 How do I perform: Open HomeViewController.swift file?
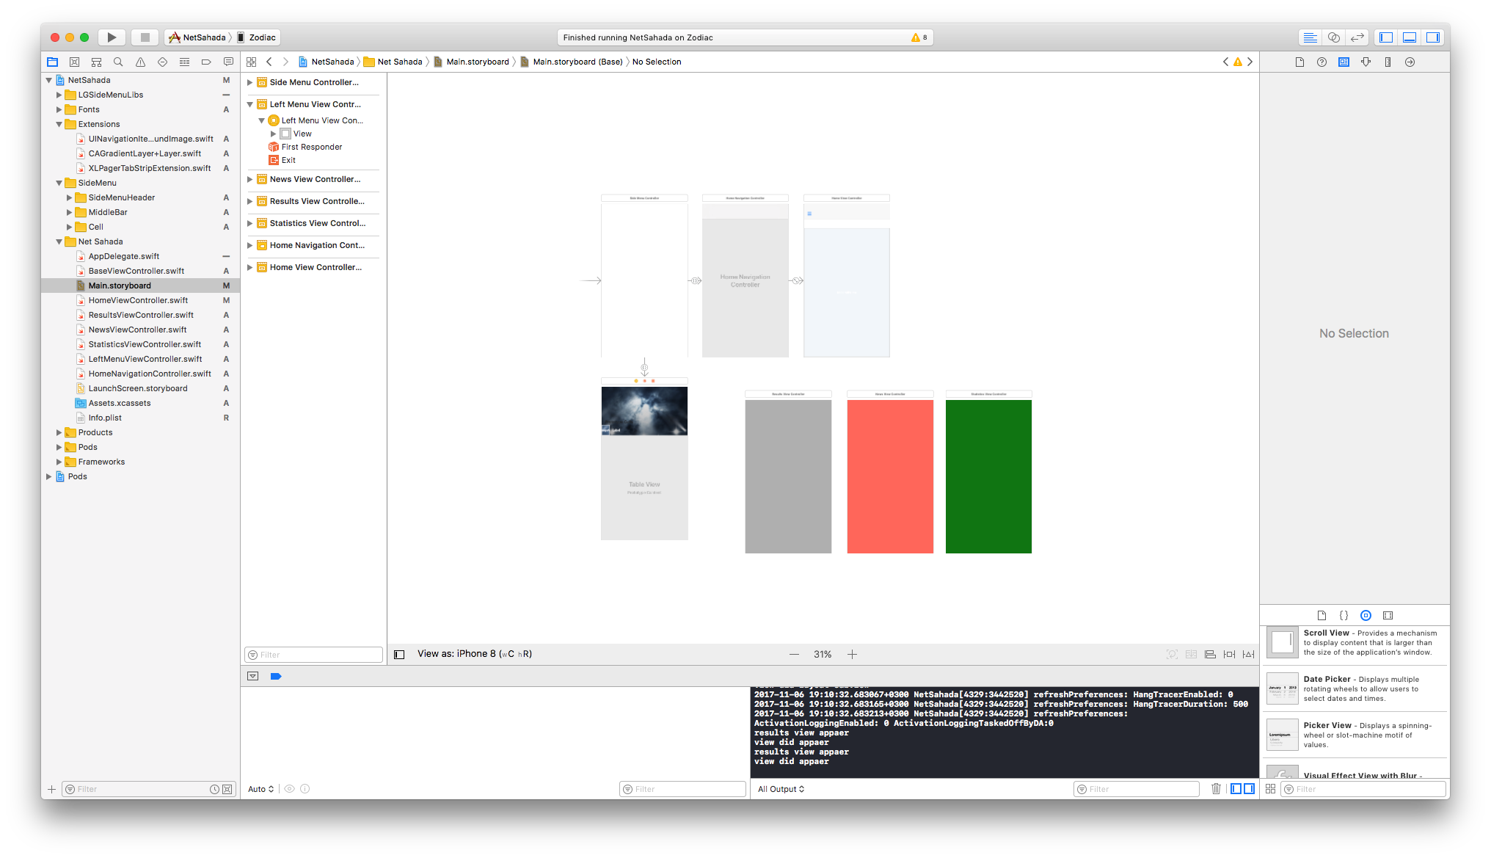pos(138,300)
